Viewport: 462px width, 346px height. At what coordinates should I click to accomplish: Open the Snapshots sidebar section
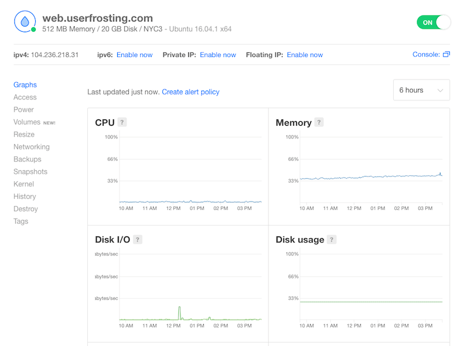tap(31, 172)
